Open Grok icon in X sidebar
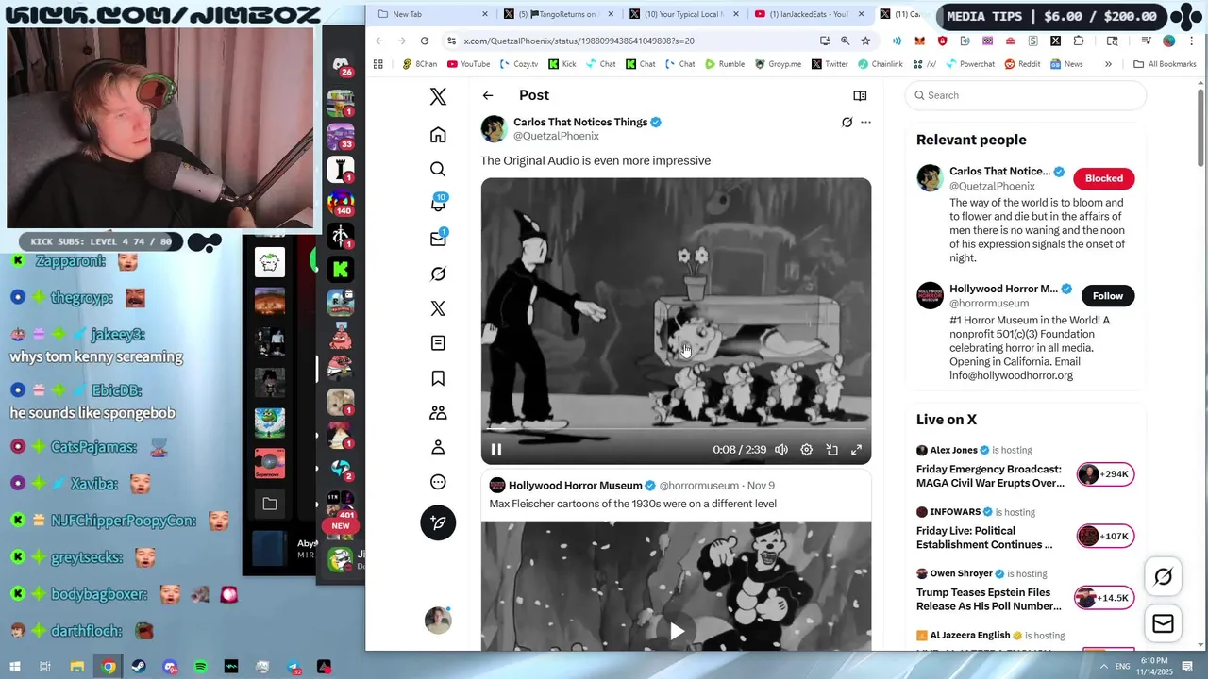Image resolution: width=1208 pixels, height=679 pixels. (438, 273)
